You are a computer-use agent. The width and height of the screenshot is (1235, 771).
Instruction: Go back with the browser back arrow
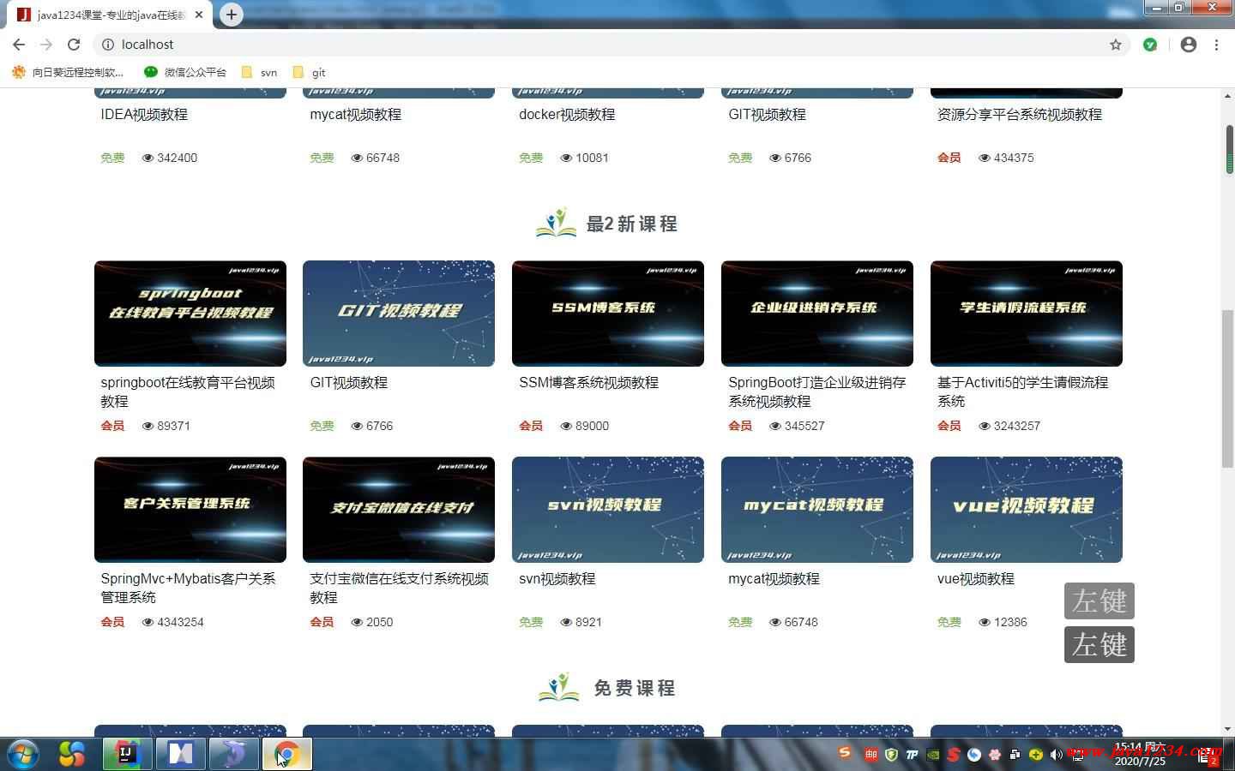pyautogui.click(x=19, y=45)
